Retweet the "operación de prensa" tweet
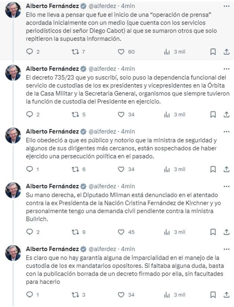 click(x=75, y=52)
